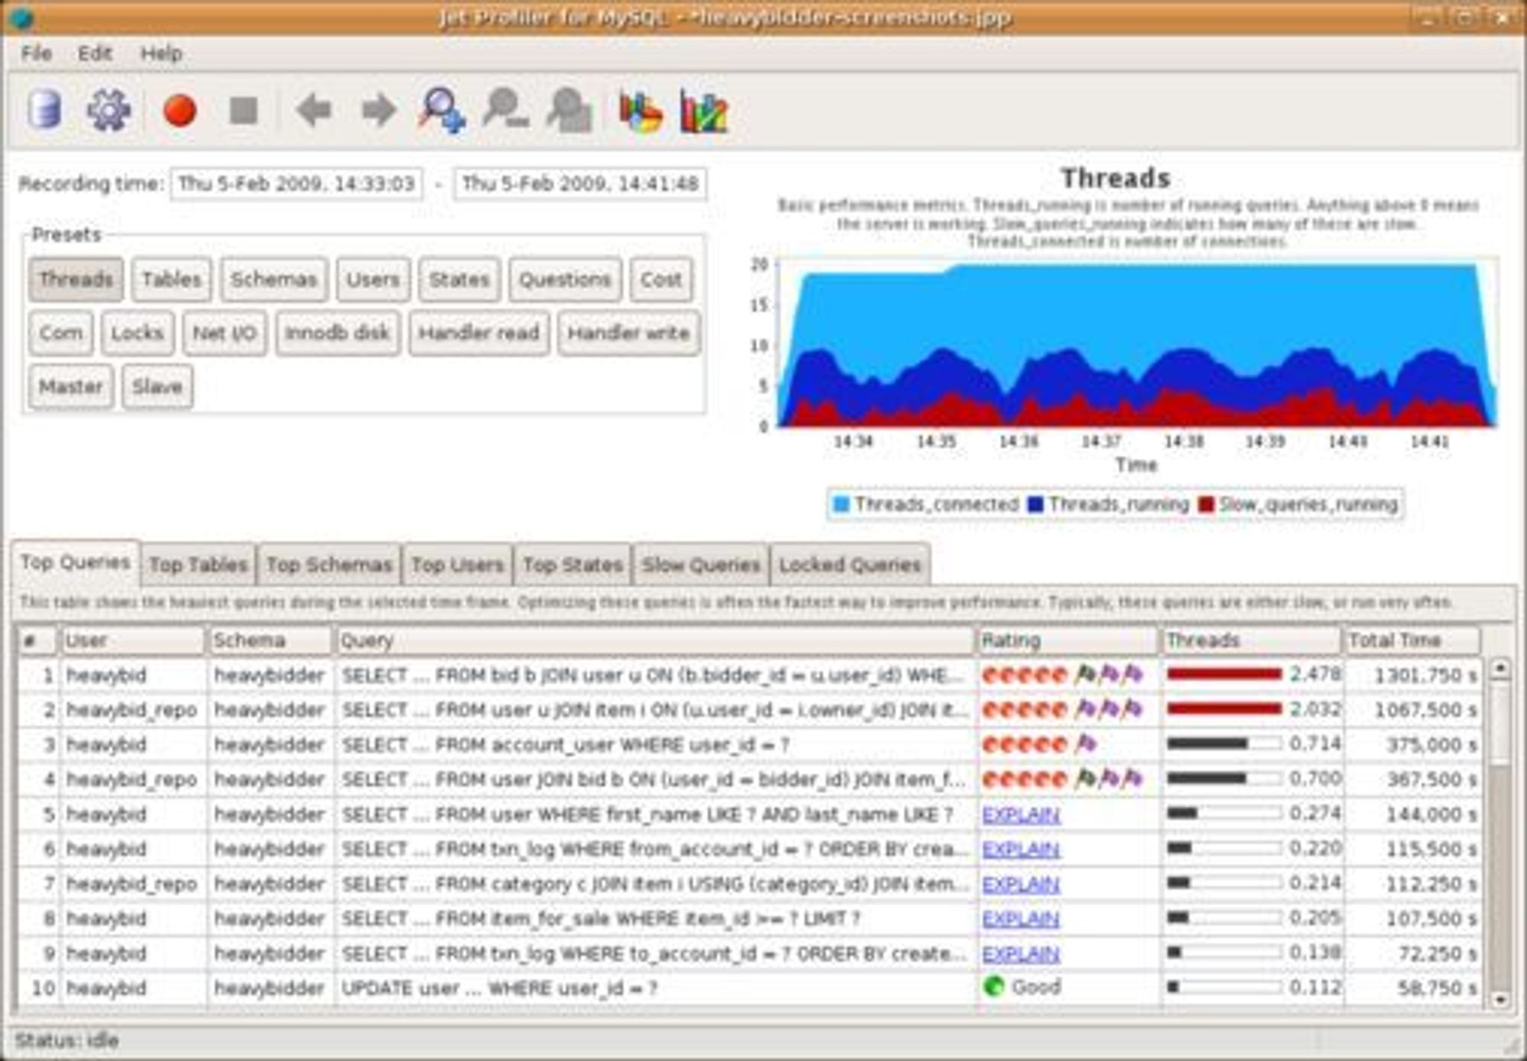This screenshot has width=1527, height=1061.
Task: Choose the Slave preset
Action: (x=157, y=386)
